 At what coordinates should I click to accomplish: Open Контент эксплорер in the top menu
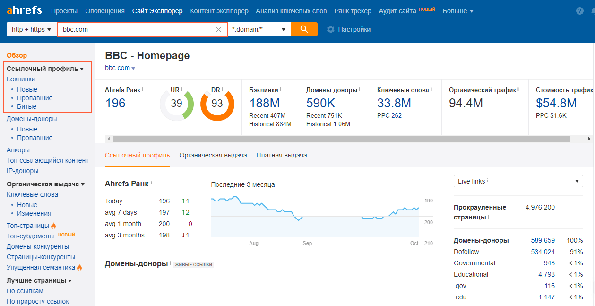pos(219,10)
